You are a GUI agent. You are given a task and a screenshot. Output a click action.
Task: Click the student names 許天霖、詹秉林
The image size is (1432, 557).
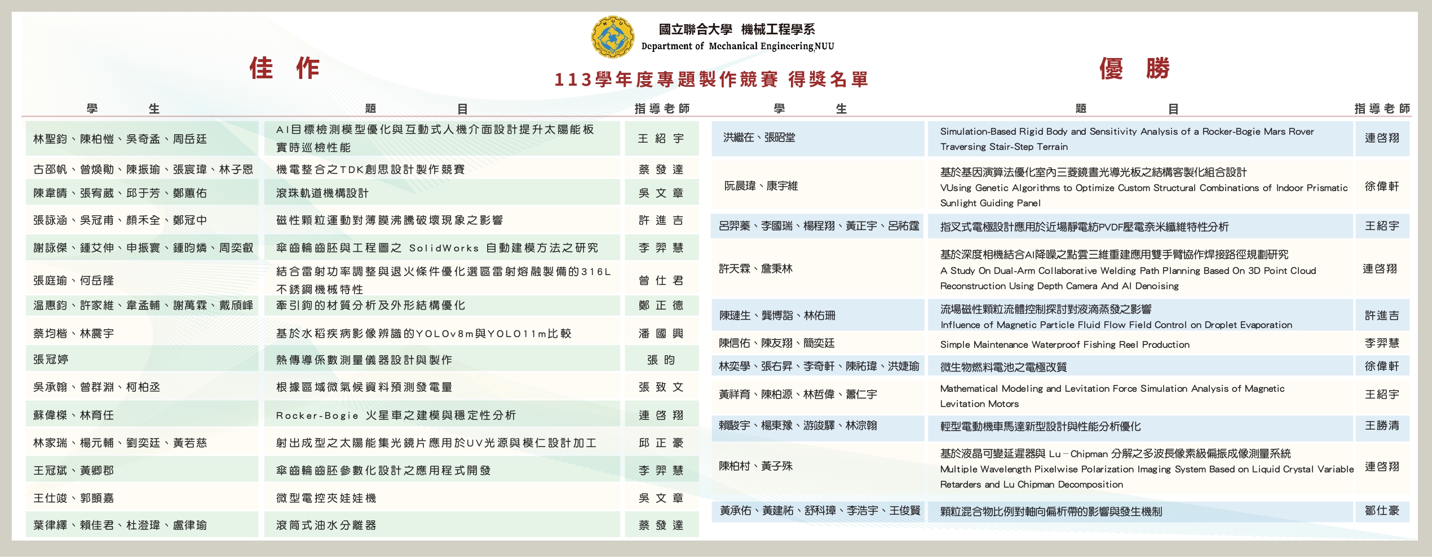[x=755, y=268]
